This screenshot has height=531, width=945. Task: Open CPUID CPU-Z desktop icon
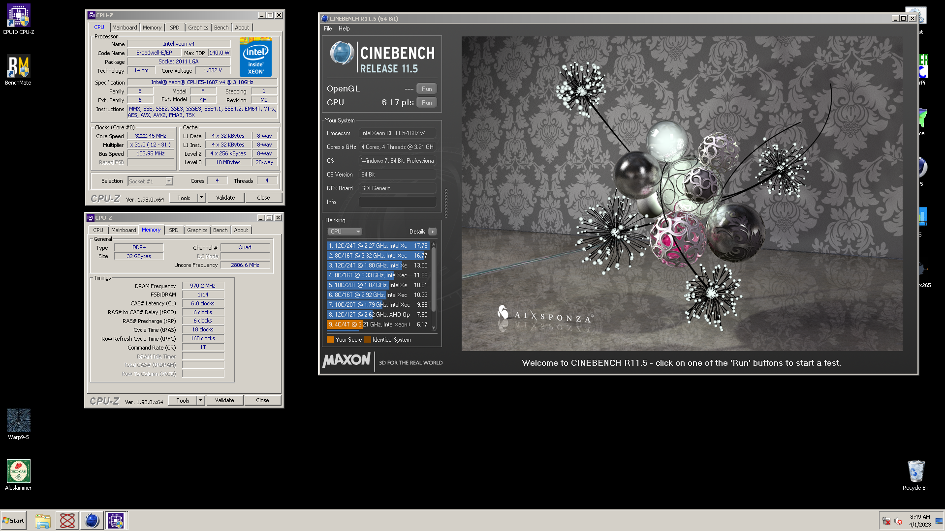coord(18,20)
